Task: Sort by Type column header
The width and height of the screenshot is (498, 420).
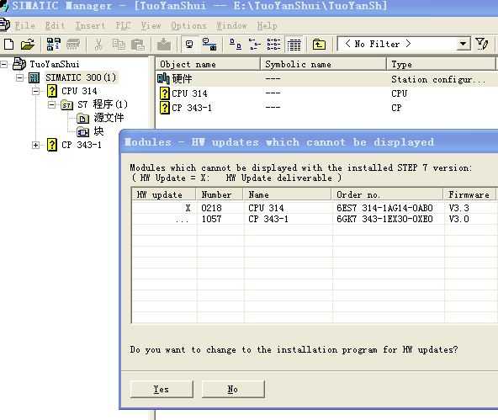Action: coord(442,65)
